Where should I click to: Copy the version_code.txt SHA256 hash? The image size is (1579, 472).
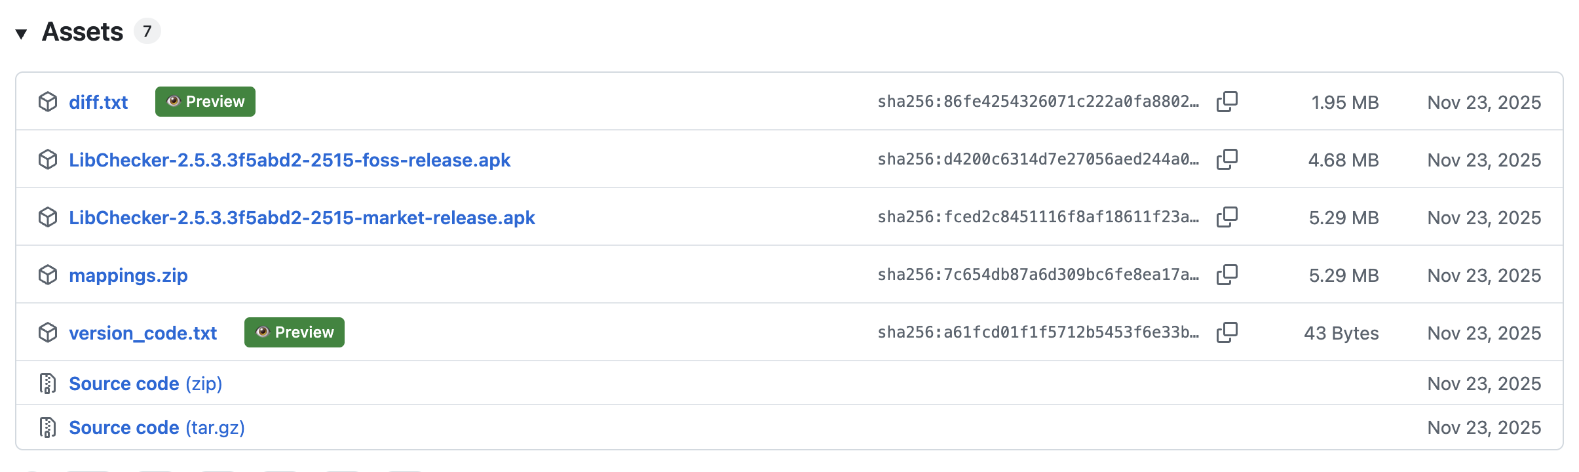(x=1227, y=332)
